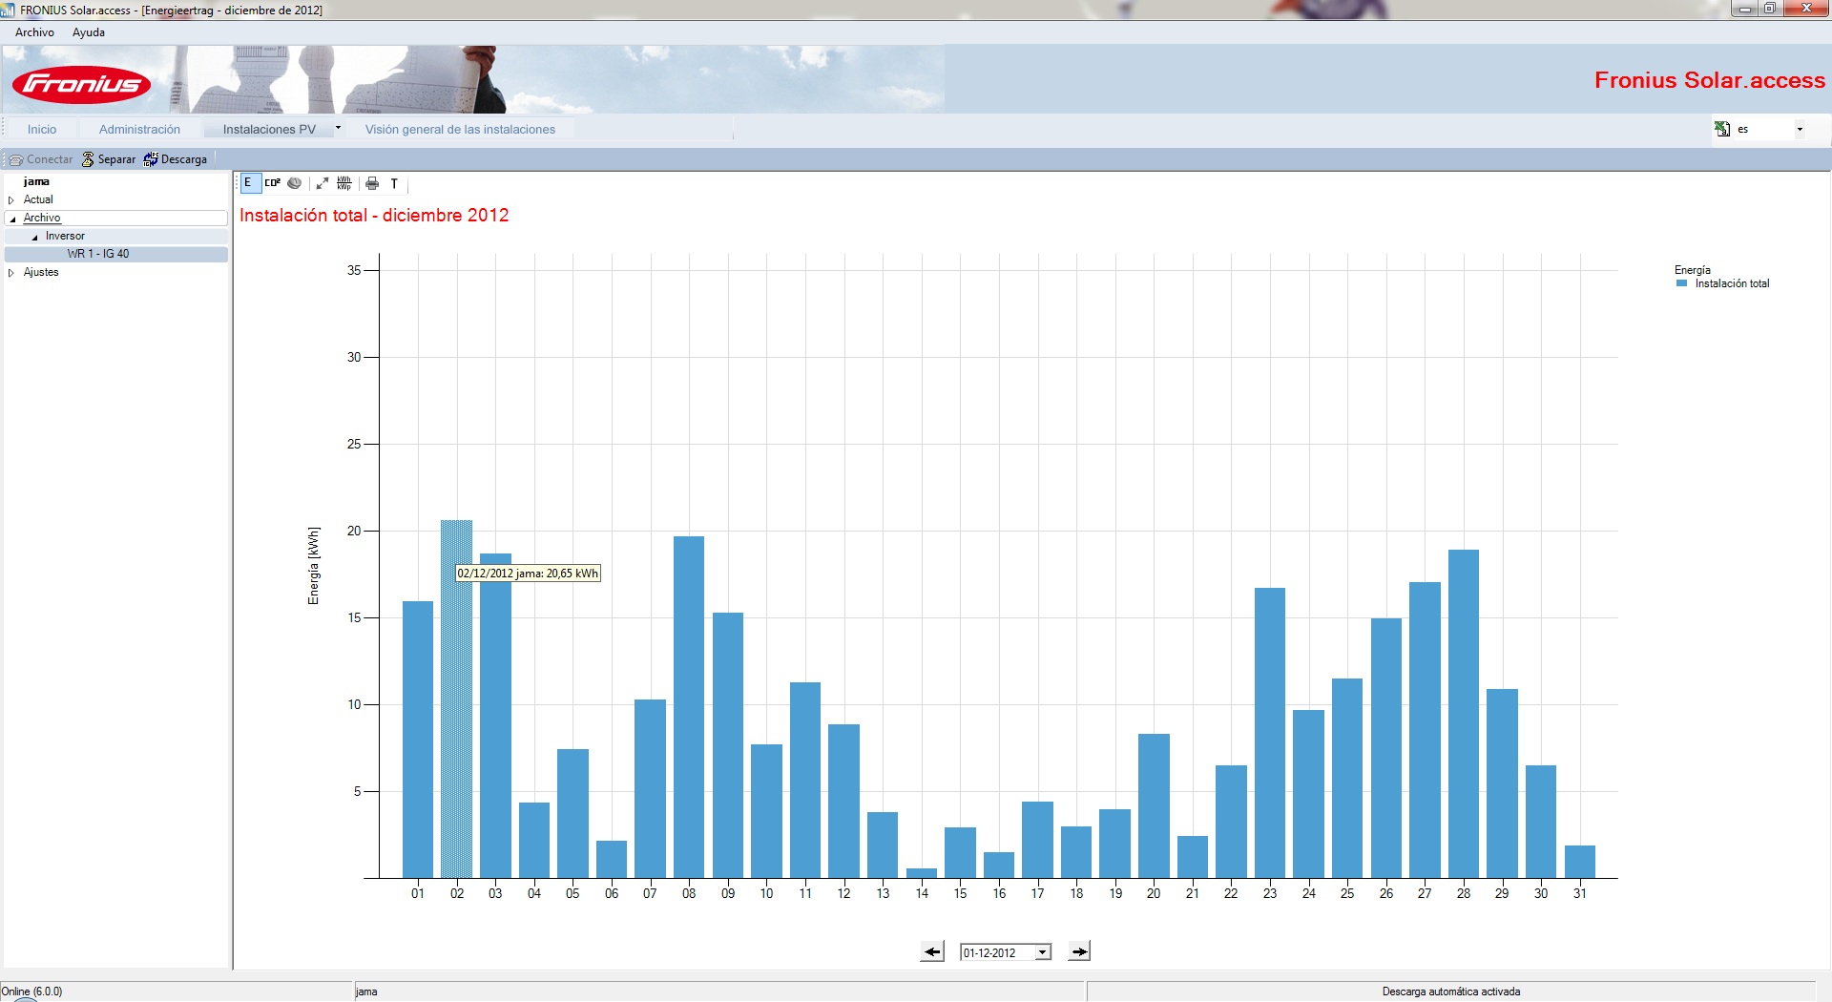Open the 01-12-2012 date dropdown
The image size is (1832, 1002).
[x=1043, y=952]
